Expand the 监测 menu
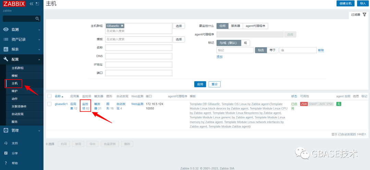370x170 pixels. [22, 29]
